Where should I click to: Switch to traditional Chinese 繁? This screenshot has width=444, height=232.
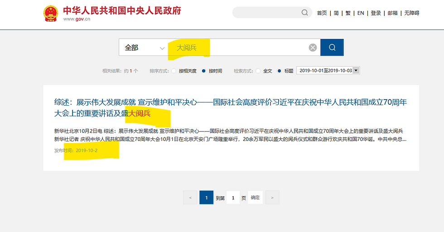pos(348,13)
